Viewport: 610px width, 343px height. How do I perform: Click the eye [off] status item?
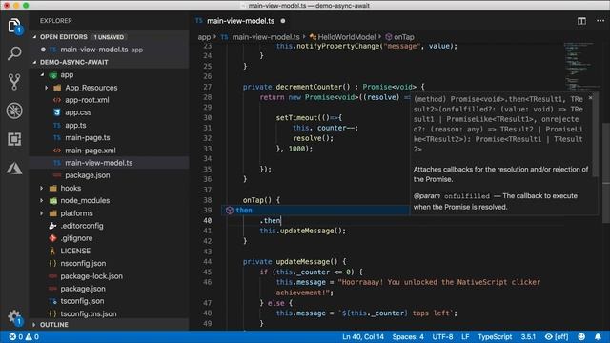coord(557,336)
